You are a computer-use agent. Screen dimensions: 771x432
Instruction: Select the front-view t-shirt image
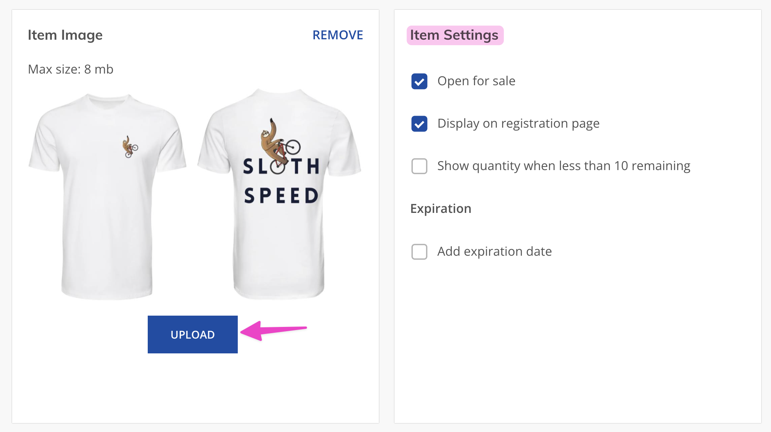[x=107, y=197]
